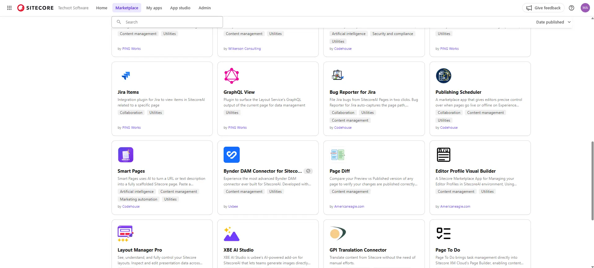This screenshot has height=268, width=594.
Task: Open the Uxbee publisher link
Action: (x=233, y=206)
